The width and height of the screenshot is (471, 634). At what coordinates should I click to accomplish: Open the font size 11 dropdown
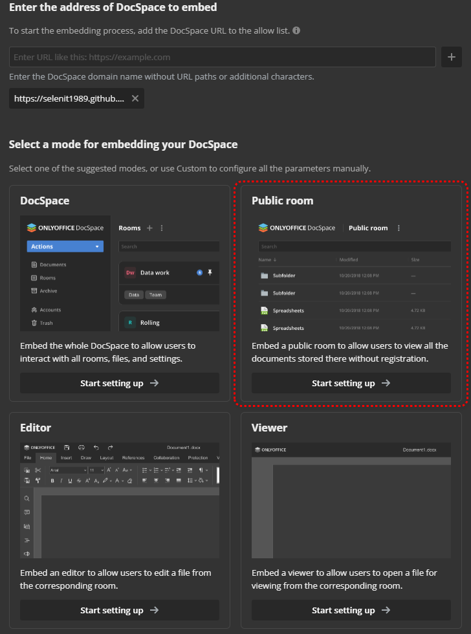tap(96, 470)
